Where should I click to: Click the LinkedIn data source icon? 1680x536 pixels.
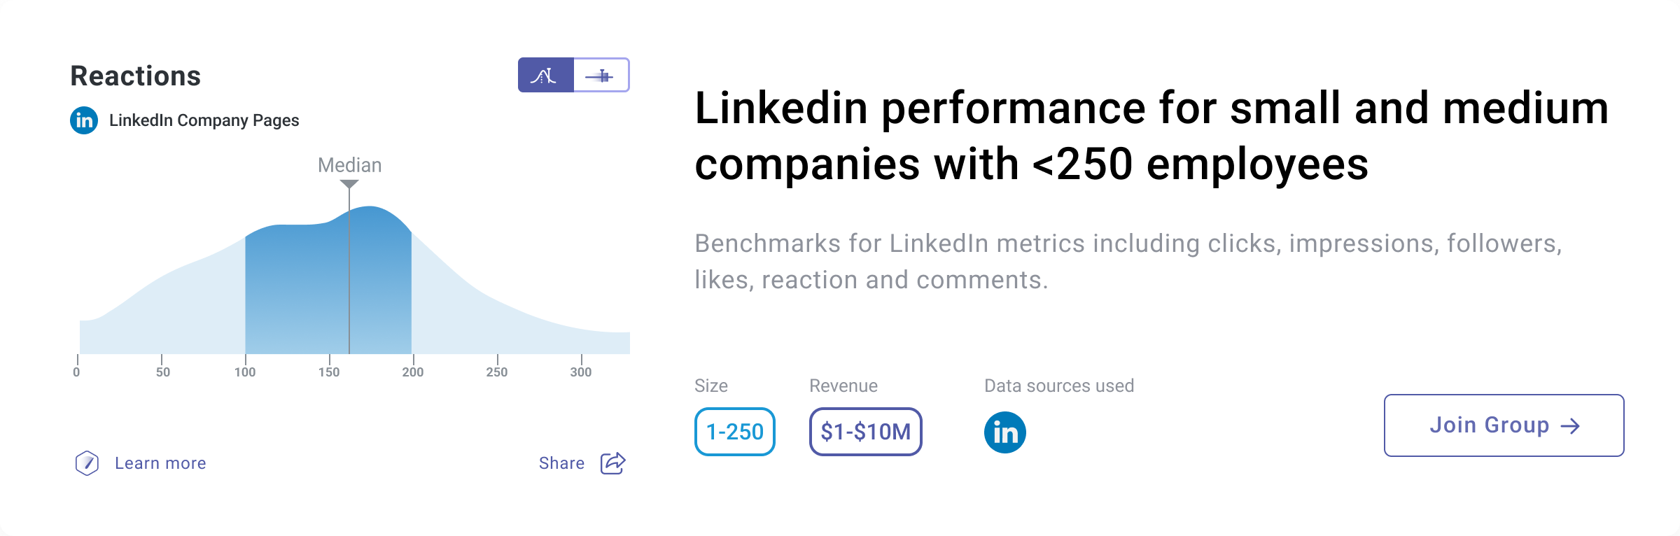pos(1005,432)
